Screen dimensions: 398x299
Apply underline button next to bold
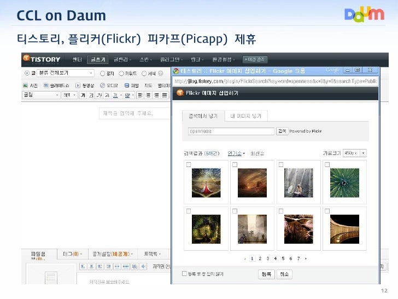point(91,95)
